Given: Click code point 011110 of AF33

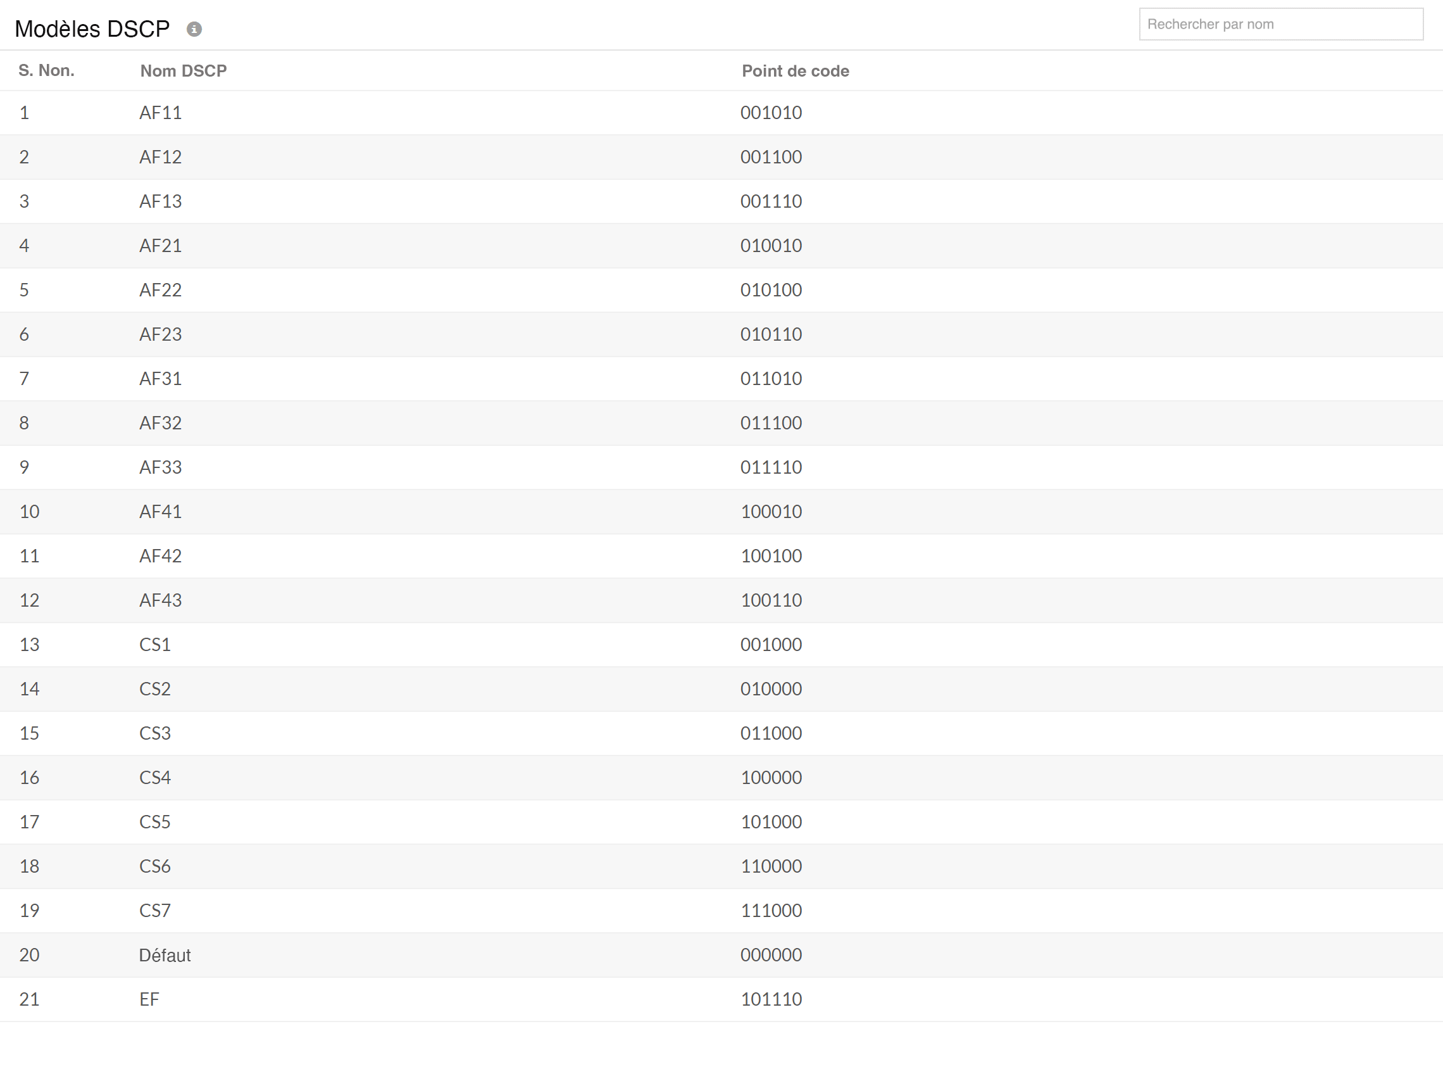Looking at the screenshot, I should click(771, 467).
